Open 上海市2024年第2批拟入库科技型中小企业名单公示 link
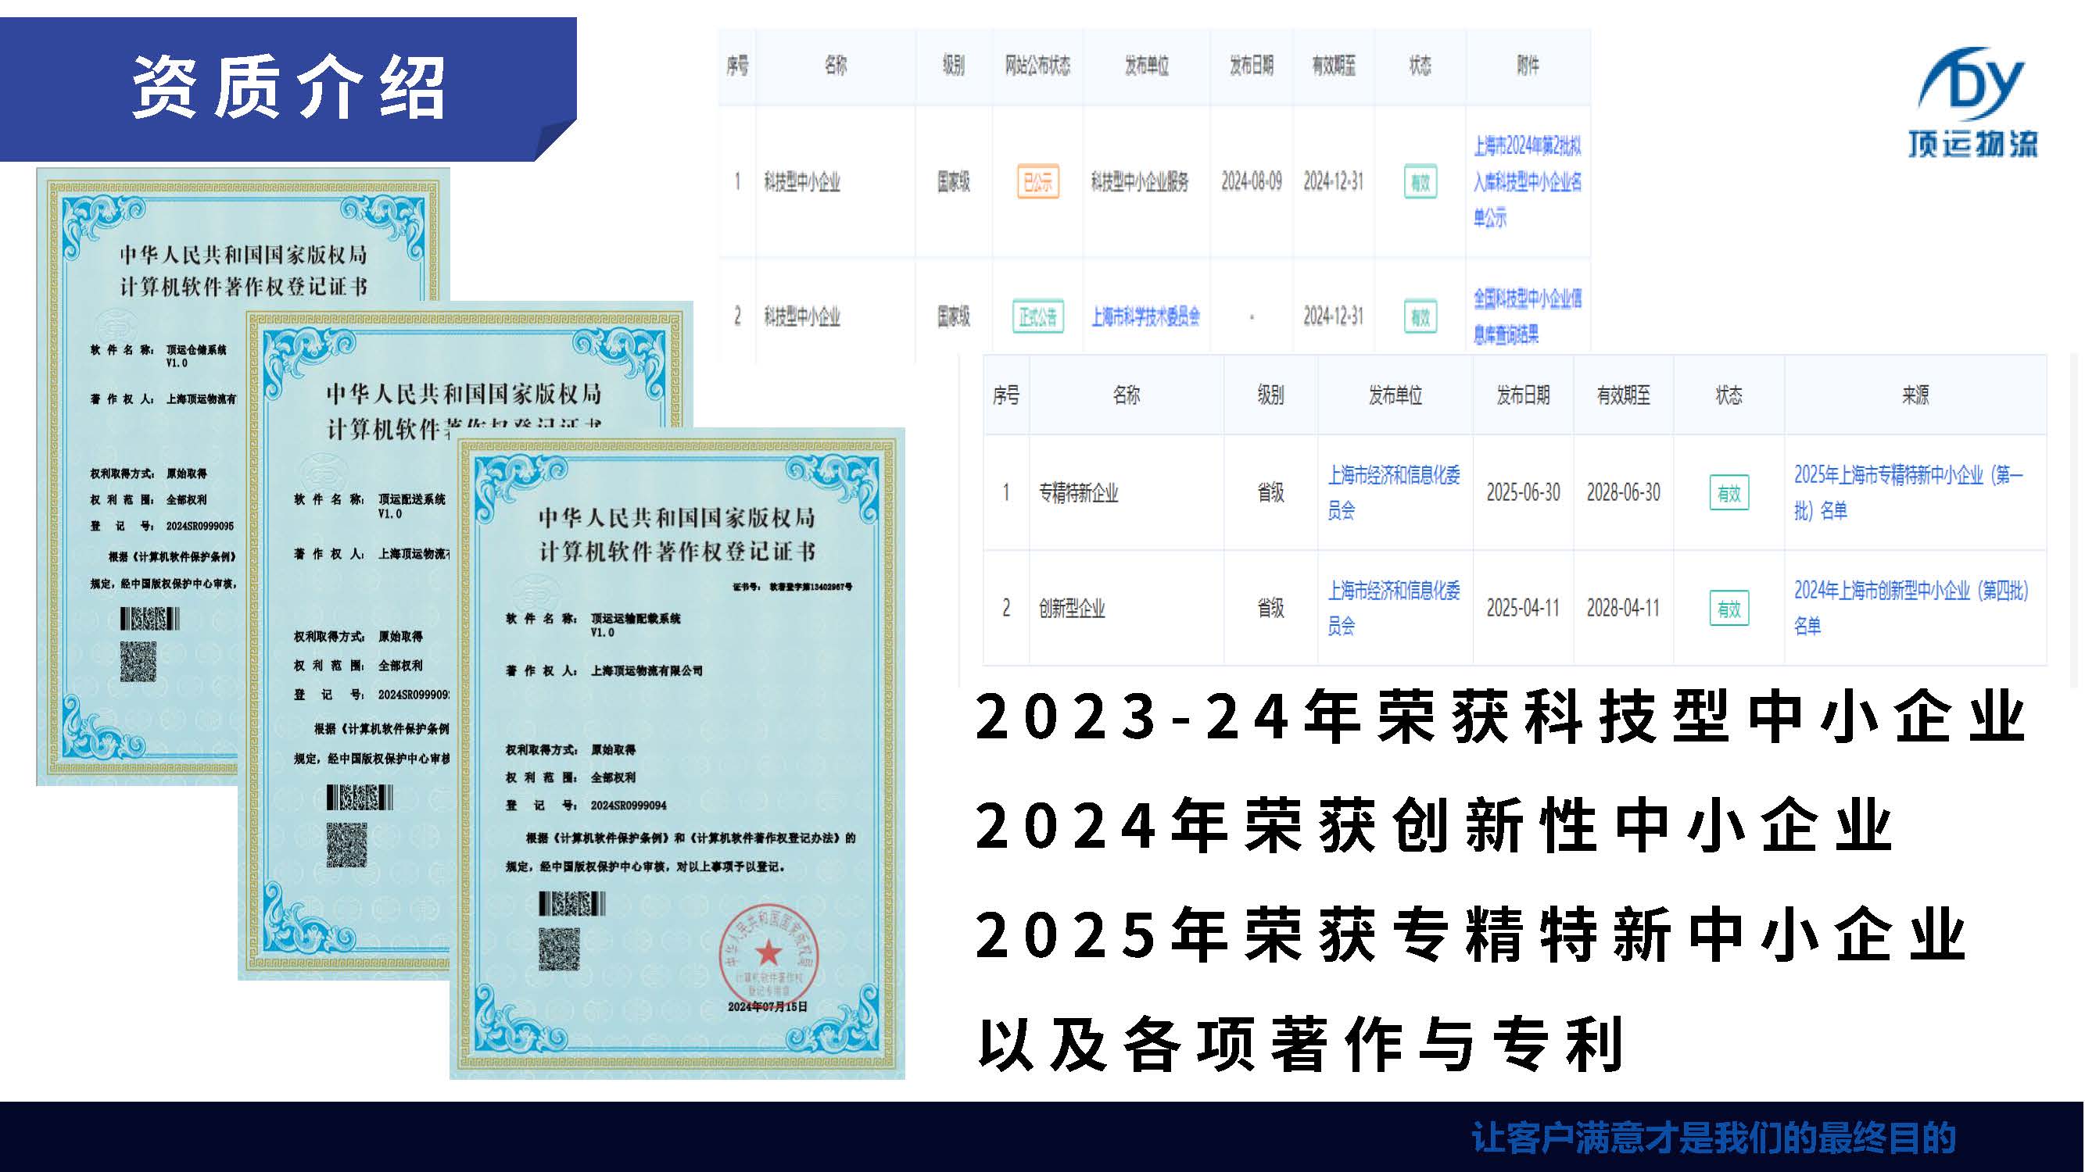Screen dimensions: 2085x1172 (x=1527, y=182)
